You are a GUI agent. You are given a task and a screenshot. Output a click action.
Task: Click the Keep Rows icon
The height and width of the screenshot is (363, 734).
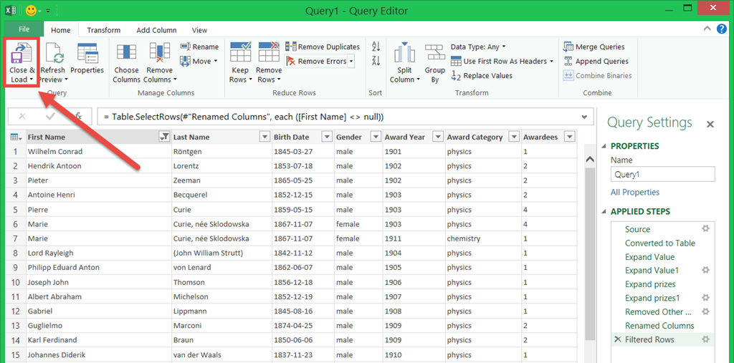point(239,56)
